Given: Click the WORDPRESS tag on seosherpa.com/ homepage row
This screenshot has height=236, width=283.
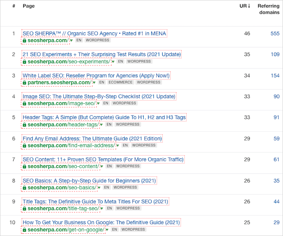Looking at the screenshot, I should 97,40.
